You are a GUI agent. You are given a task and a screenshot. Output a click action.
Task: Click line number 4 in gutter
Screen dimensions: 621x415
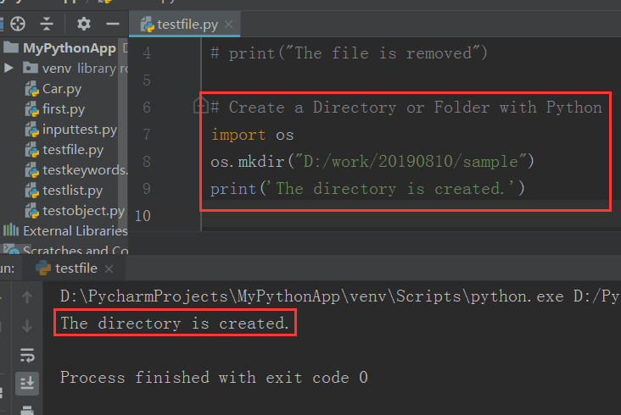coord(147,53)
